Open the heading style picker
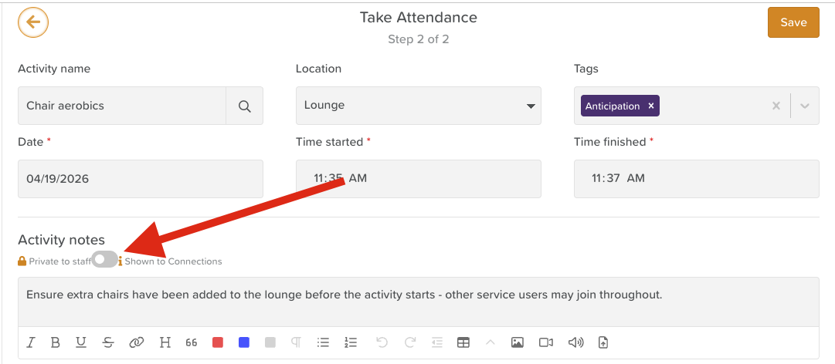This screenshot has height=364, width=835. pos(165,342)
